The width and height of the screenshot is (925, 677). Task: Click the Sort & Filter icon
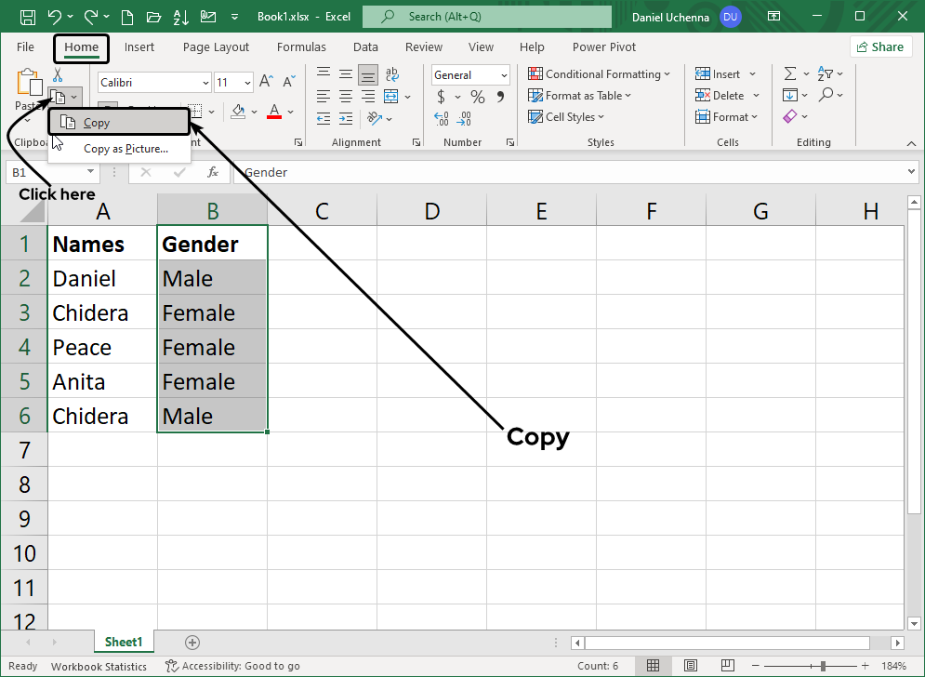point(826,73)
